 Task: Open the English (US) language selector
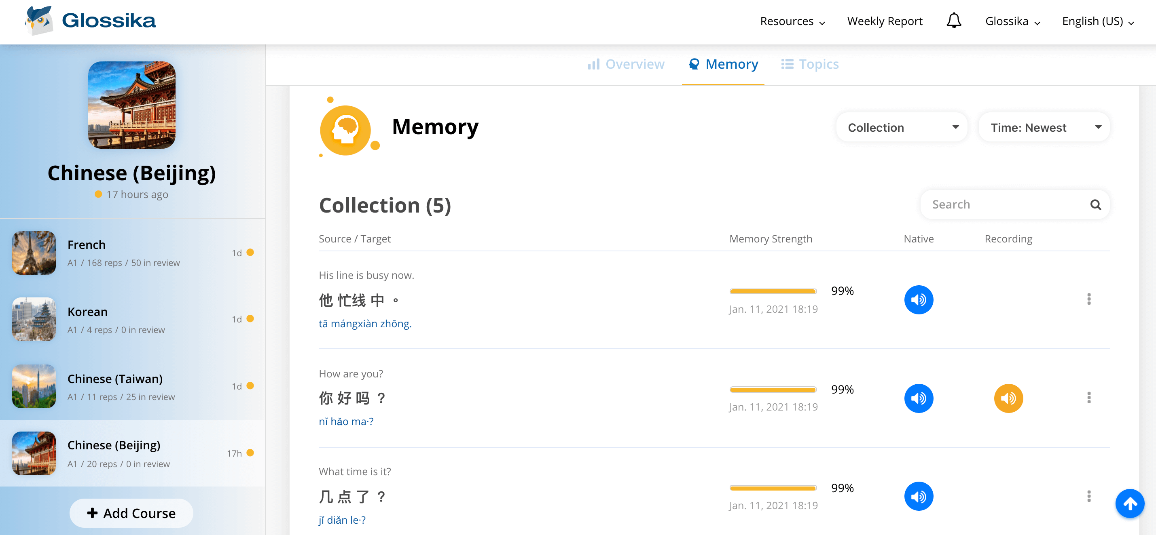[1097, 21]
